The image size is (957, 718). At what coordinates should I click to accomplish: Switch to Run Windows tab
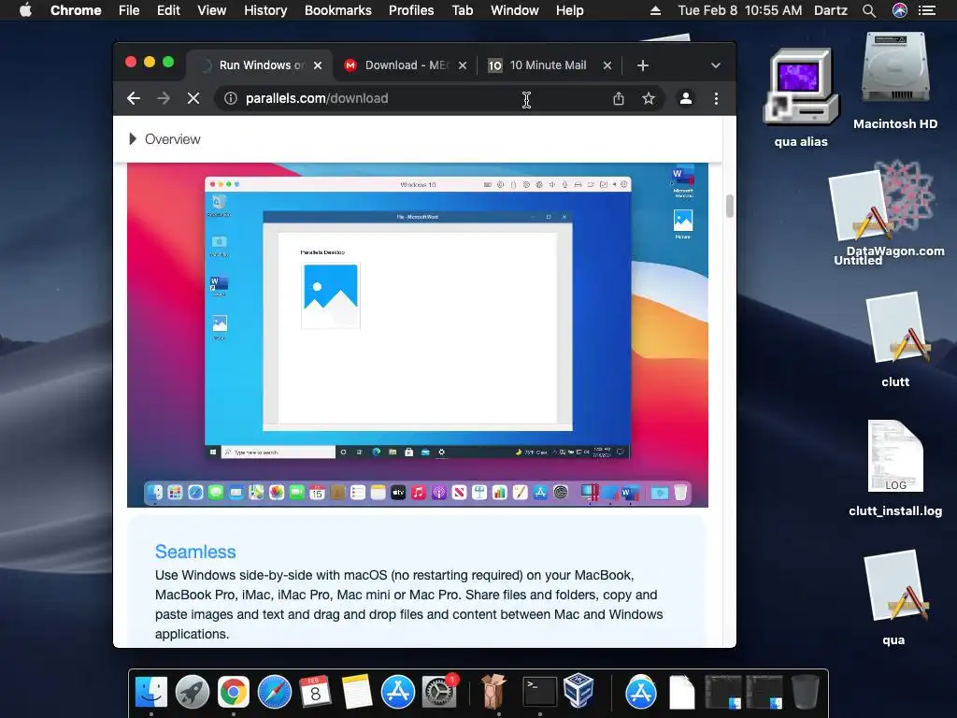pos(262,65)
